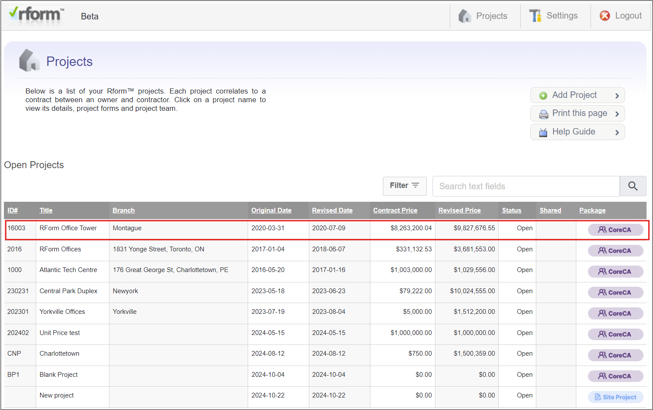The height and width of the screenshot is (410, 653).
Task: Click project ID 16003
Action: (16, 228)
